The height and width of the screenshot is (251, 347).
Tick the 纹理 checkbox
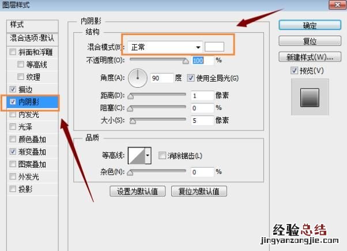(x=21, y=77)
